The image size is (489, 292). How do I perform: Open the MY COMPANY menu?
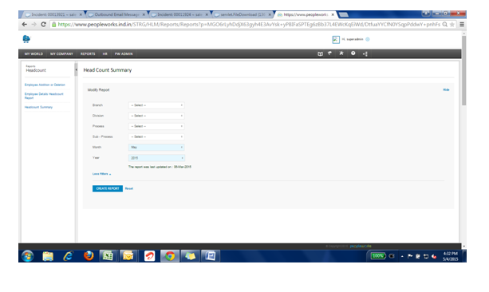61,54
